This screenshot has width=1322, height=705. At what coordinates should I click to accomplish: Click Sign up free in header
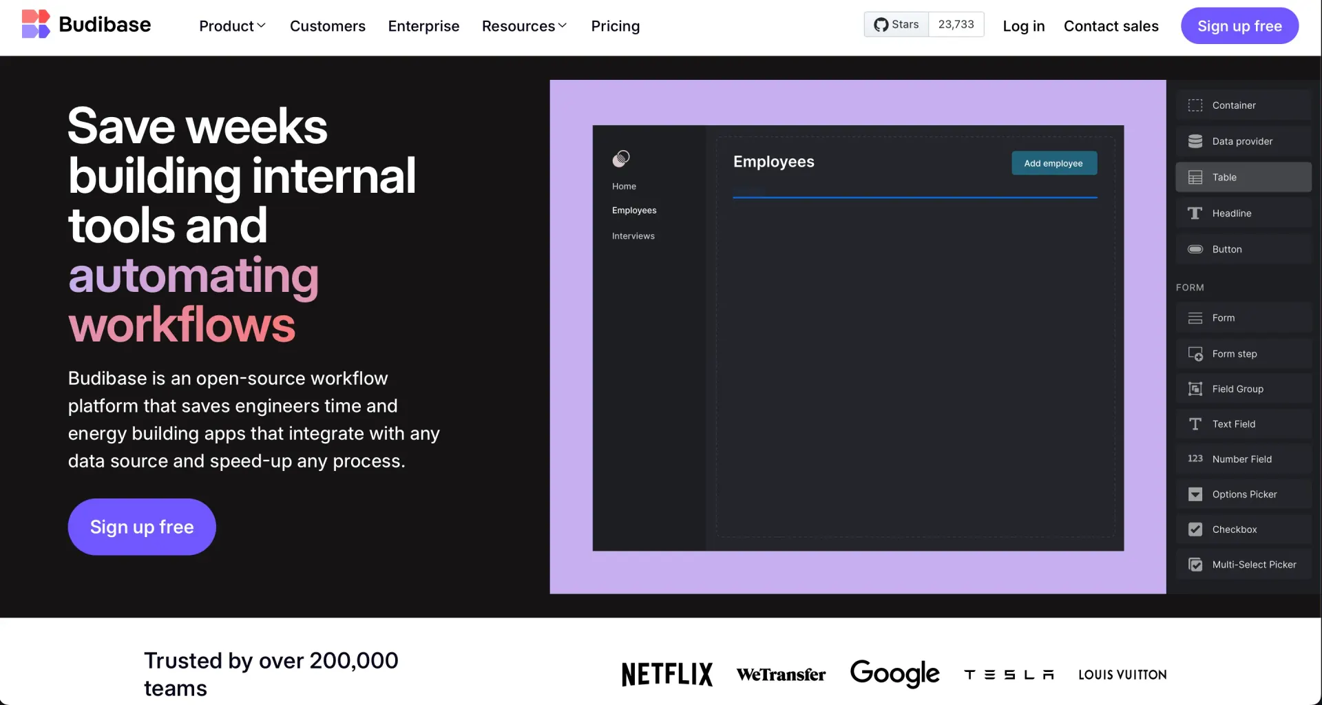(x=1239, y=26)
